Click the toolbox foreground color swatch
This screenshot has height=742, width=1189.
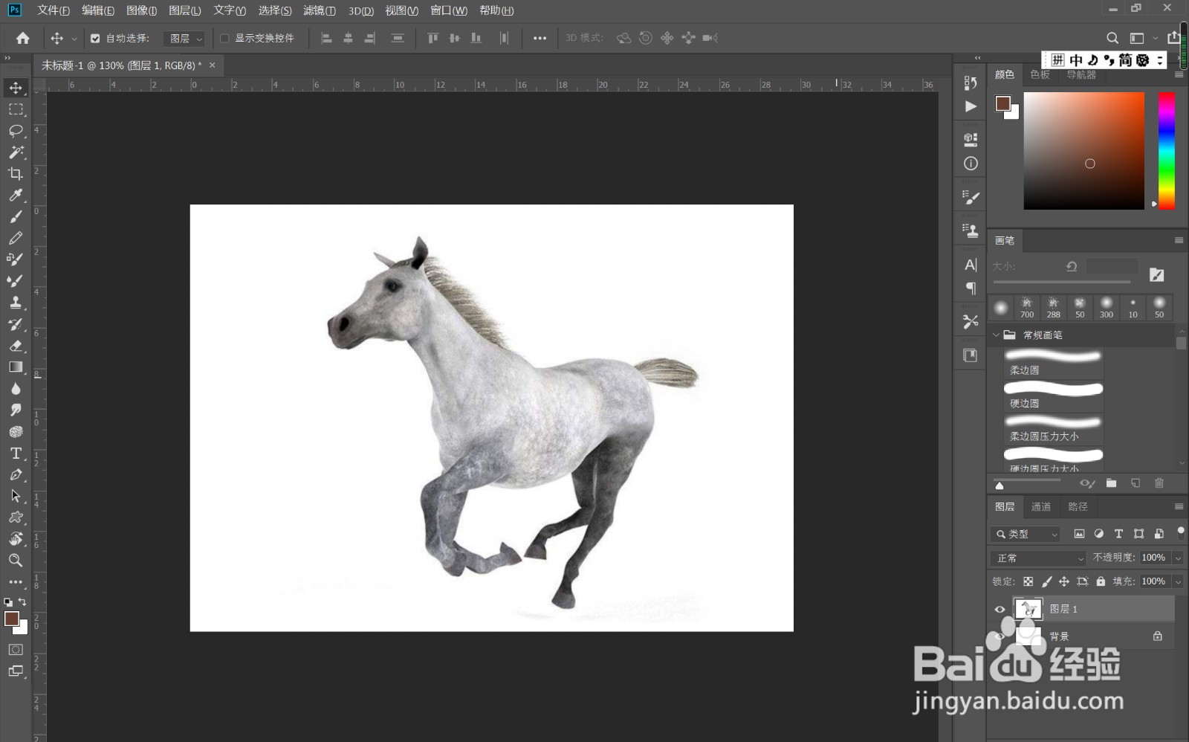[11, 619]
